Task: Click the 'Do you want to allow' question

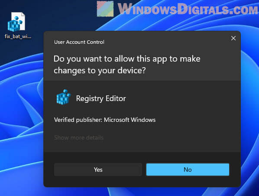Action: pyautogui.click(x=127, y=65)
